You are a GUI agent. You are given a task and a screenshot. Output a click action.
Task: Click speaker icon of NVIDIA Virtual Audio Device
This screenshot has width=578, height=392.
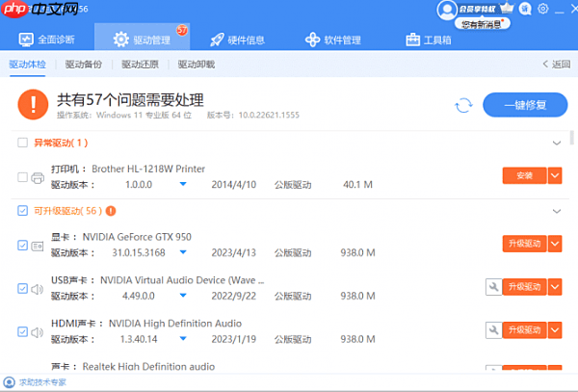coord(38,289)
